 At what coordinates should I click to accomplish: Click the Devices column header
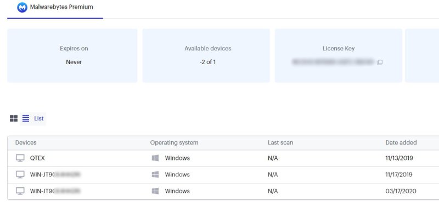26,142
